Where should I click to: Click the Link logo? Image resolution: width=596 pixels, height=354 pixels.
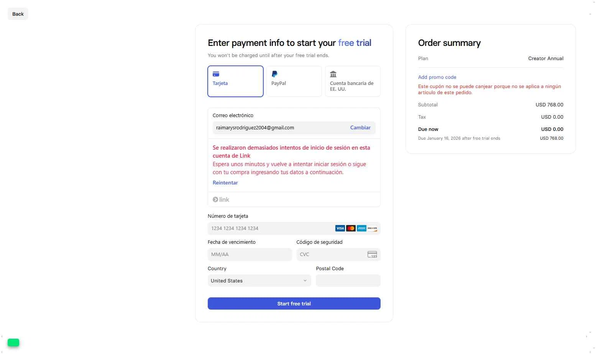tap(221, 200)
